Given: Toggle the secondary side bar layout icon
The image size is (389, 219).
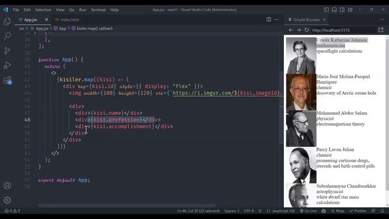Looking at the screenshot, I should [342, 10].
